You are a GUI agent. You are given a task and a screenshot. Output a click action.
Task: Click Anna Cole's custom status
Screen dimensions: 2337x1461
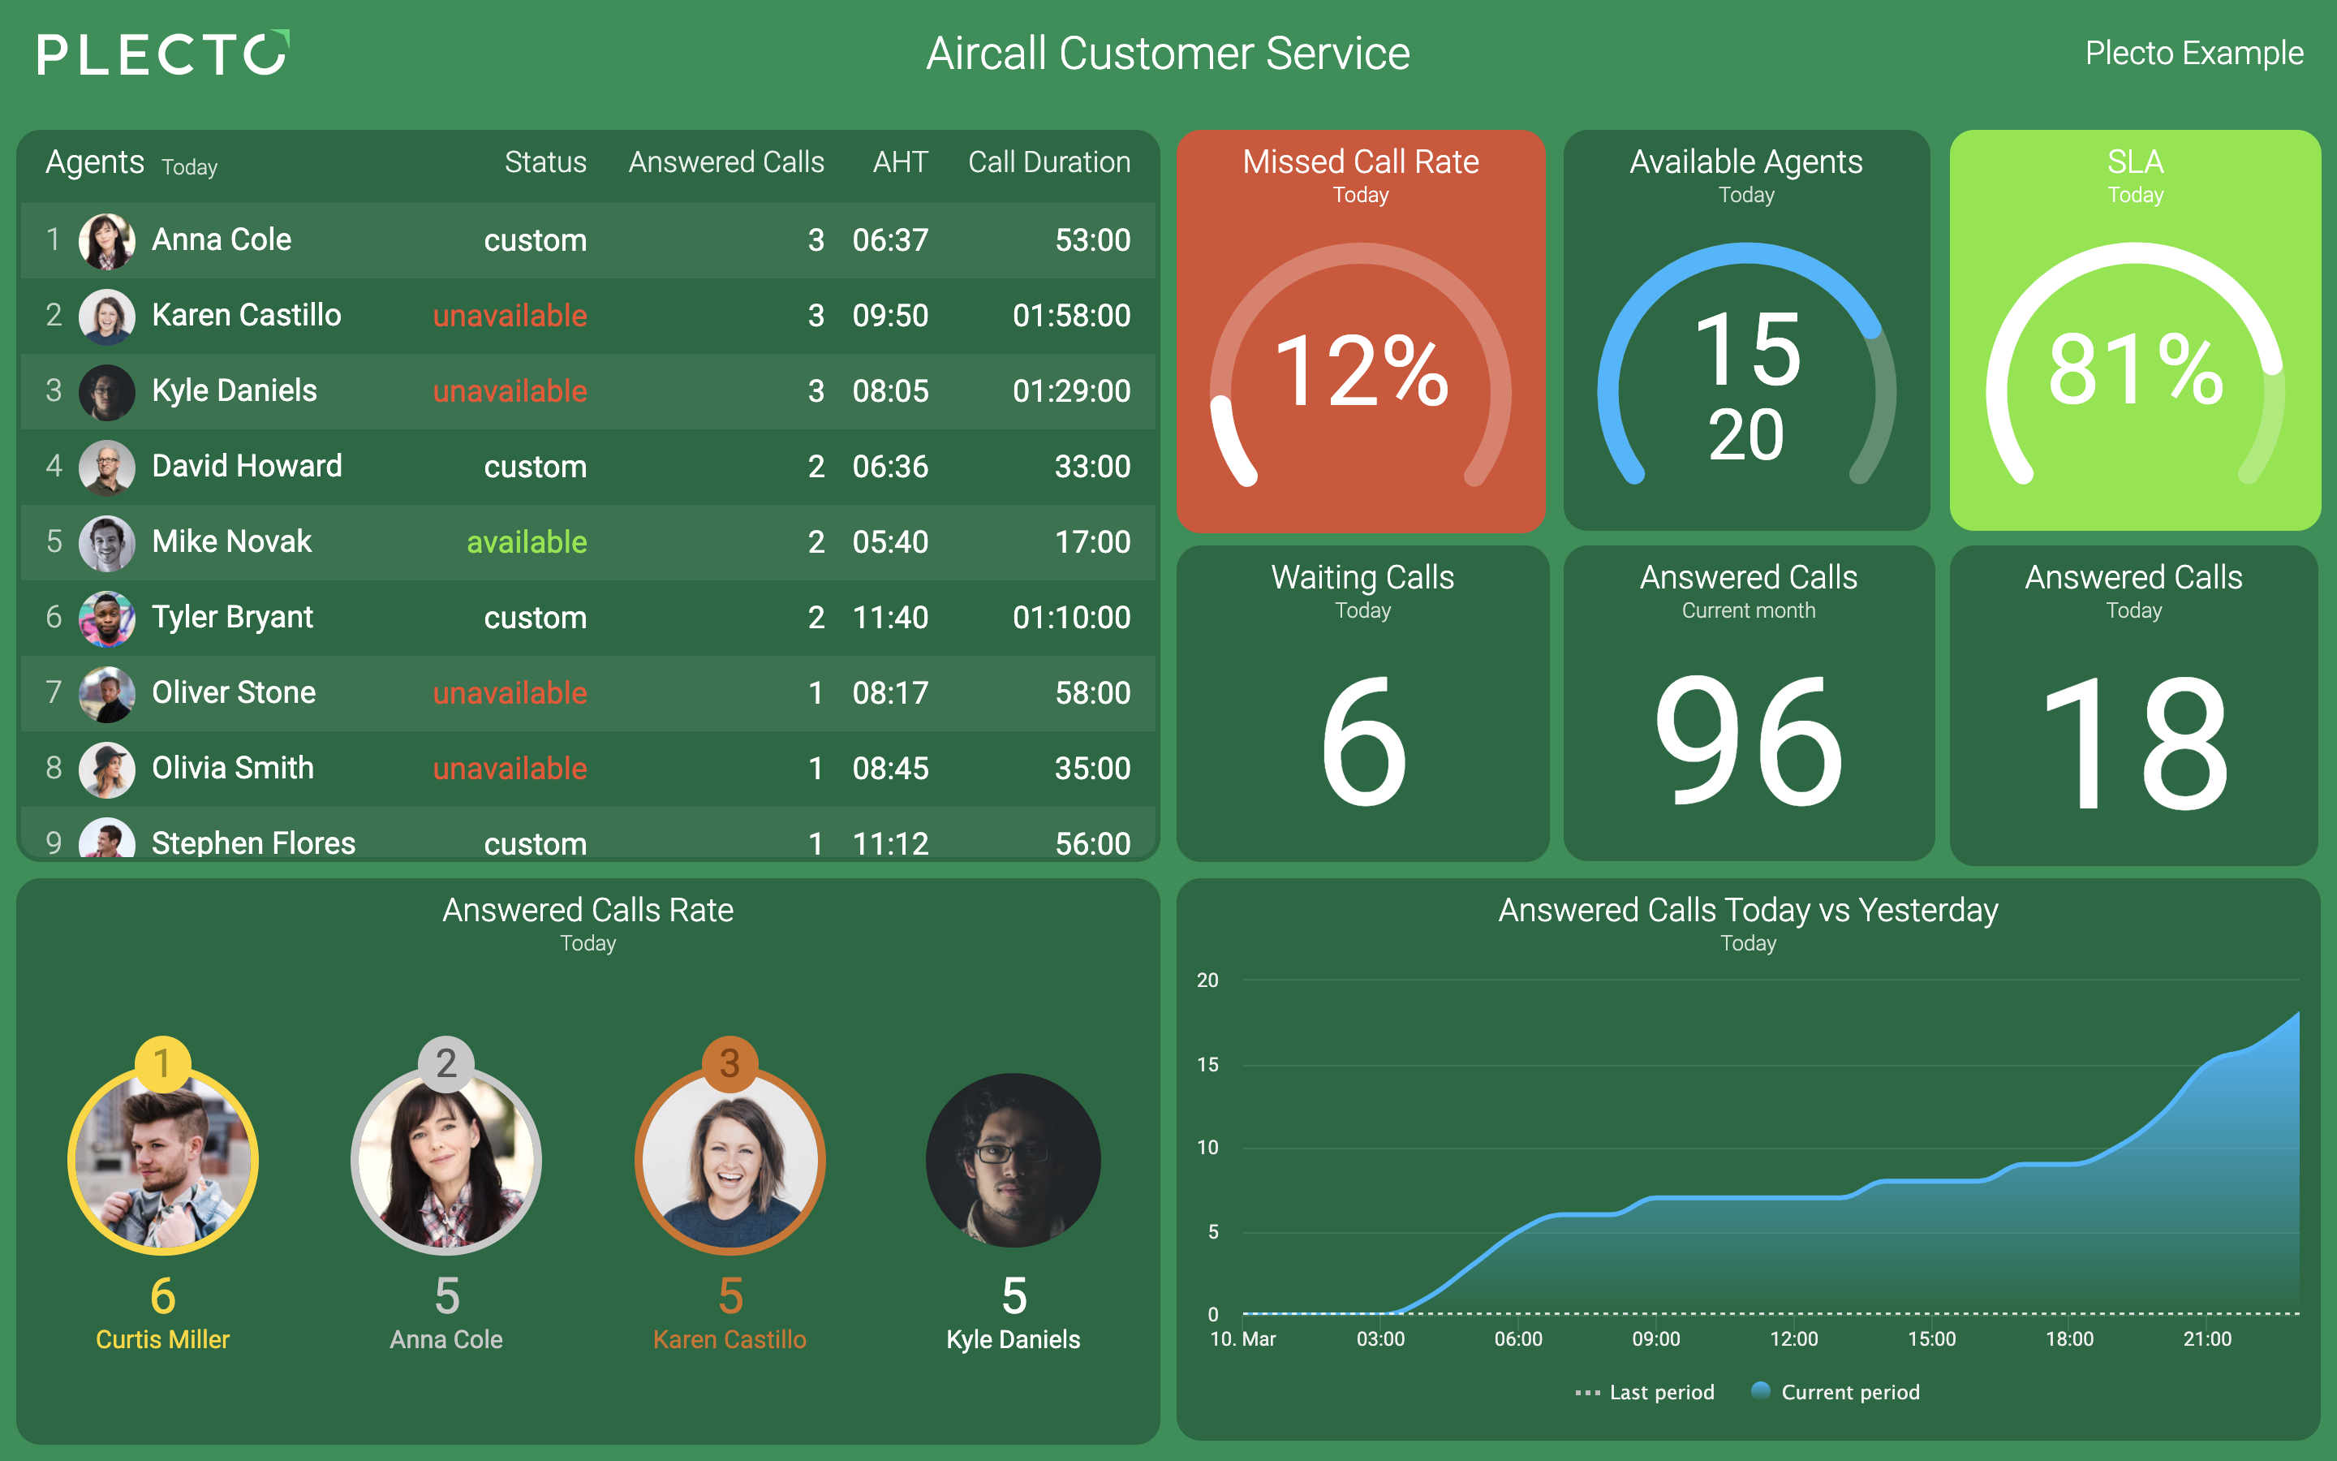(x=535, y=240)
